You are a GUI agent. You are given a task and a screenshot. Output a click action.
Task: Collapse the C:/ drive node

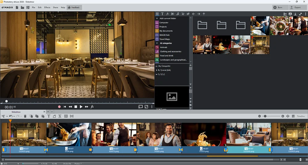click(x=156, y=74)
